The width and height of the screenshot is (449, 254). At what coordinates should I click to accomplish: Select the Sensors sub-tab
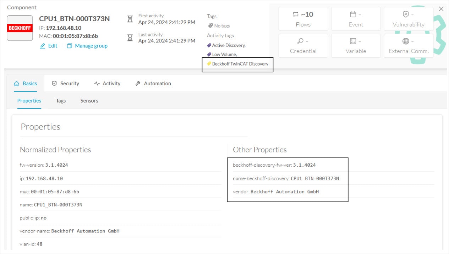tap(89, 100)
